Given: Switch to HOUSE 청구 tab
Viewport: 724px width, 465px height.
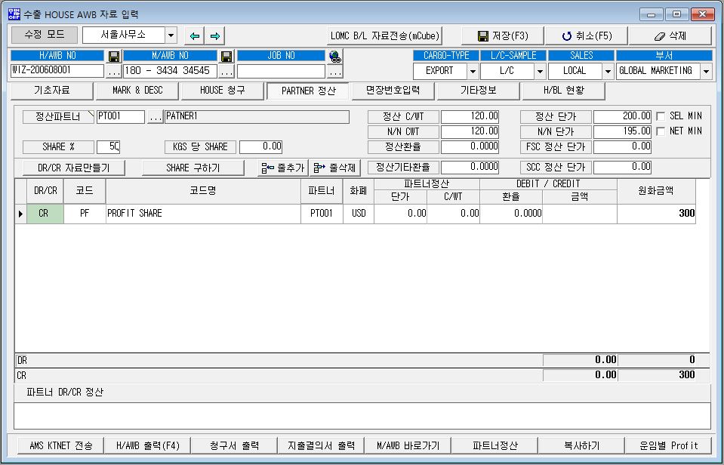Looking at the screenshot, I should 223,91.
